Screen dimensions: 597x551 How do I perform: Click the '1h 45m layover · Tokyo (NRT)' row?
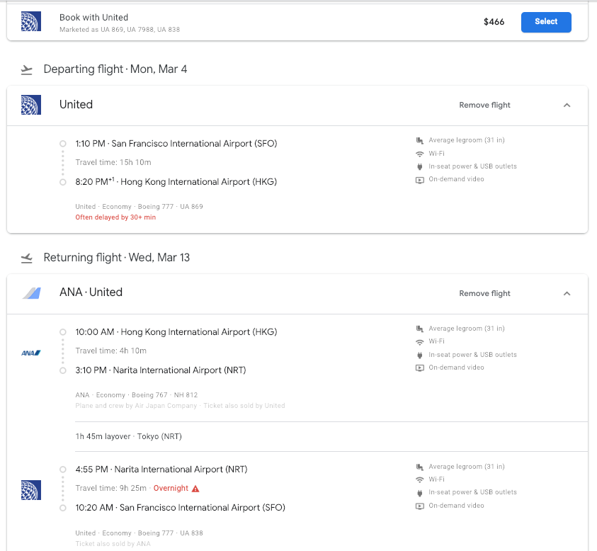(x=128, y=436)
